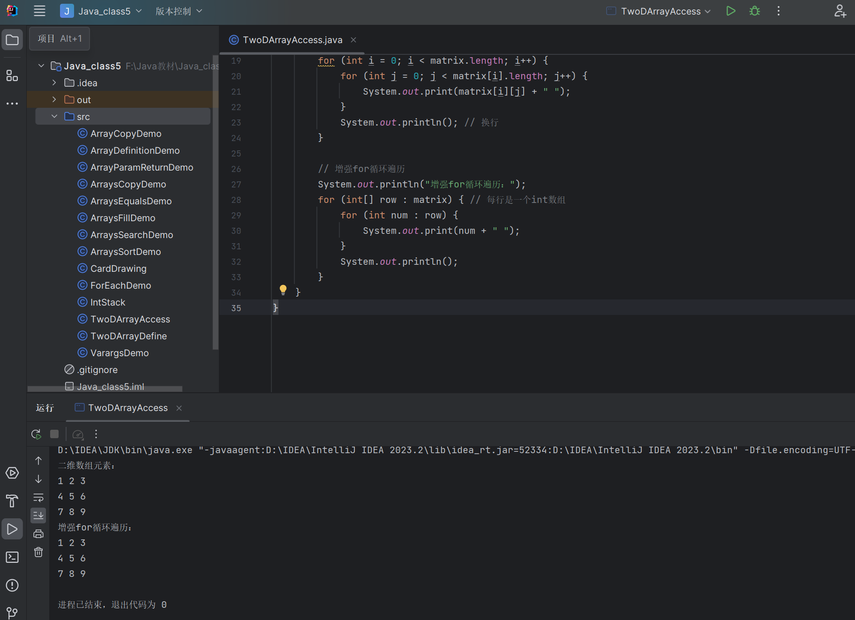855x620 pixels.
Task: Rerun TwoDArrayAccess in the run panel
Action: 36,434
